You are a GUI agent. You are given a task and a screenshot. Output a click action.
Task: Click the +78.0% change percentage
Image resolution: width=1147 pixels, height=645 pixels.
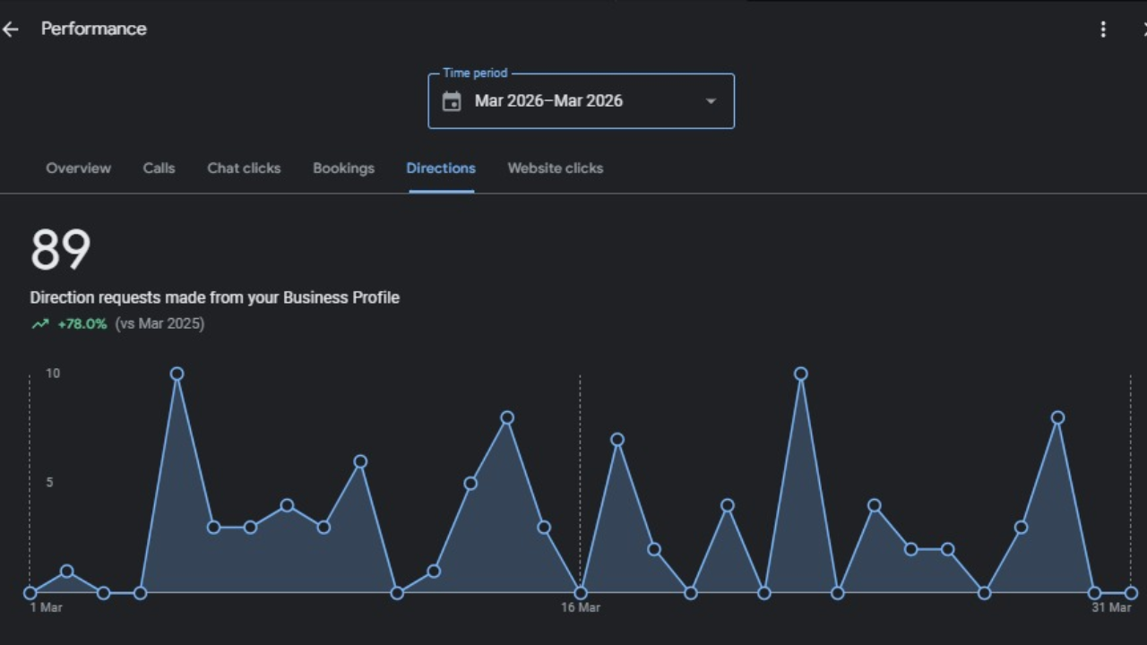coord(82,324)
